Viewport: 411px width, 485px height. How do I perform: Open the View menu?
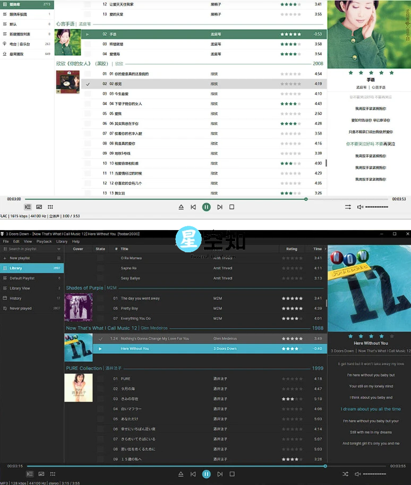pyautogui.click(x=28, y=242)
